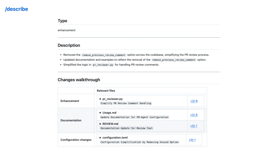Click the Type section heading
Screen dimensions: 273x156
[62, 21]
